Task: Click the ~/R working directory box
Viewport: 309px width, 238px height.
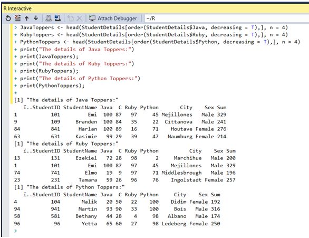Action: (x=227, y=18)
